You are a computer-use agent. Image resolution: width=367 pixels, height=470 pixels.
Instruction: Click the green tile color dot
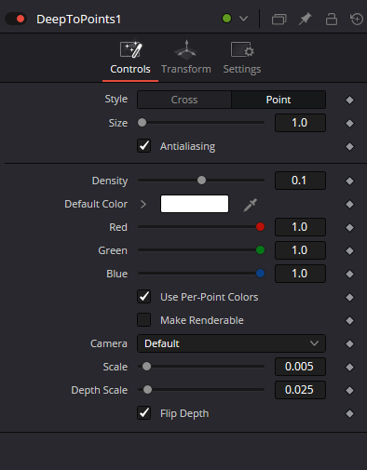pyautogui.click(x=227, y=19)
